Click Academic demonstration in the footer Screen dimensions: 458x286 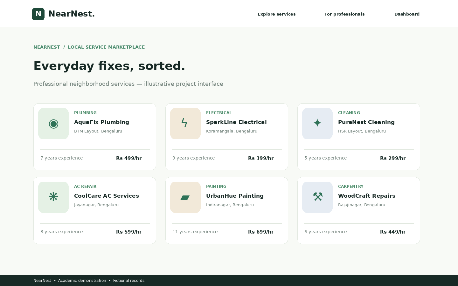click(x=82, y=281)
